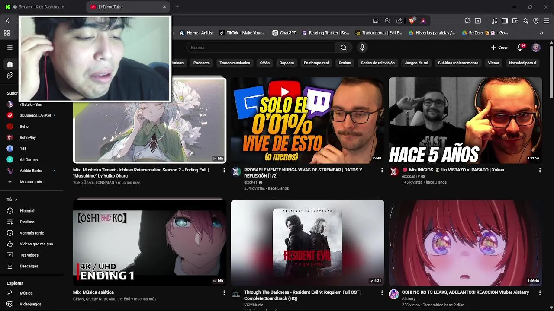The height and width of the screenshot is (311, 554).
Task: Open the tab groups grid icon
Action: click(7, 33)
